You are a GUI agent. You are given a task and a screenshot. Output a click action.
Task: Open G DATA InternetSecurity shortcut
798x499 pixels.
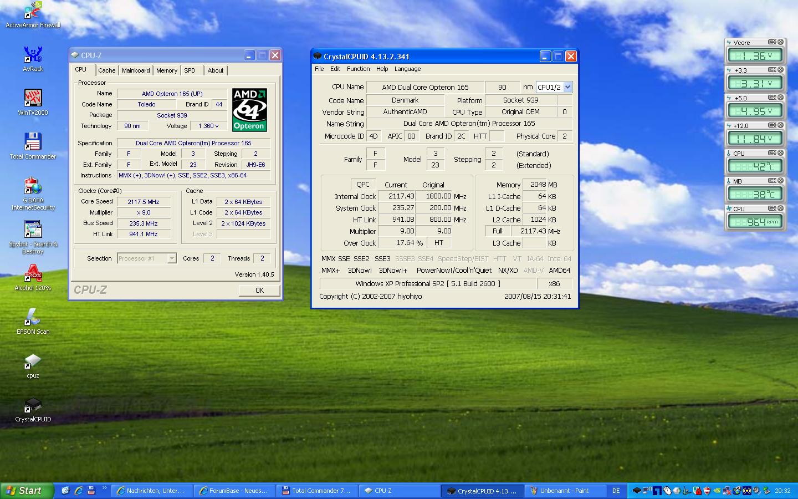33,194
